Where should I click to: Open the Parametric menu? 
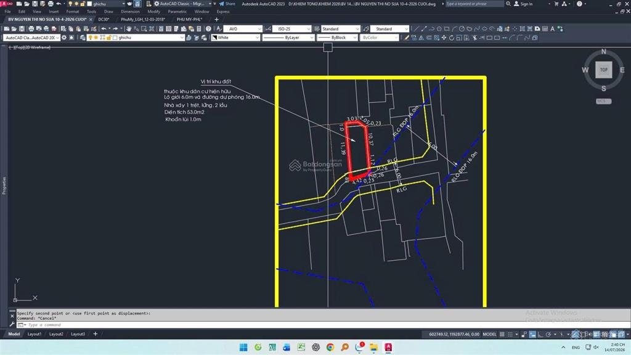coord(177,12)
